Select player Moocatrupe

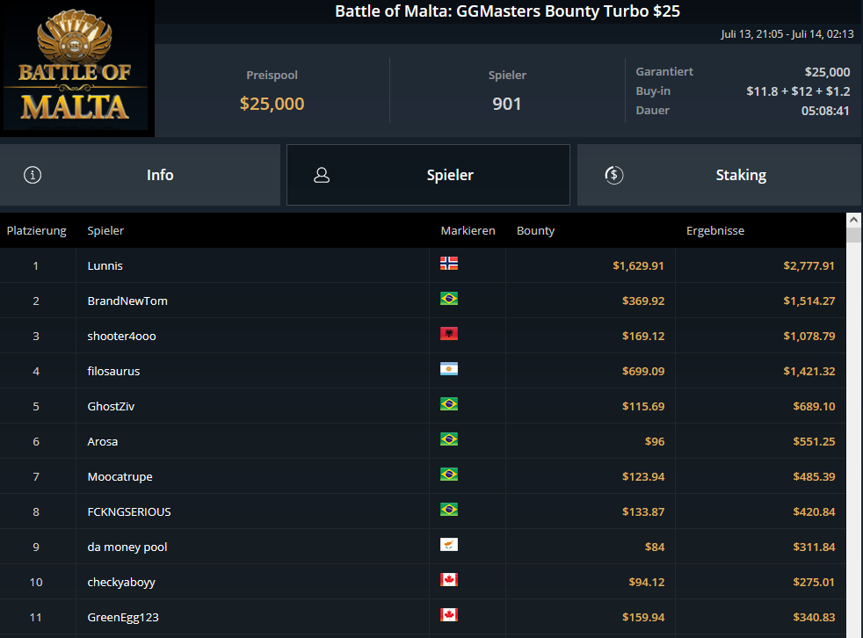tap(120, 477)
